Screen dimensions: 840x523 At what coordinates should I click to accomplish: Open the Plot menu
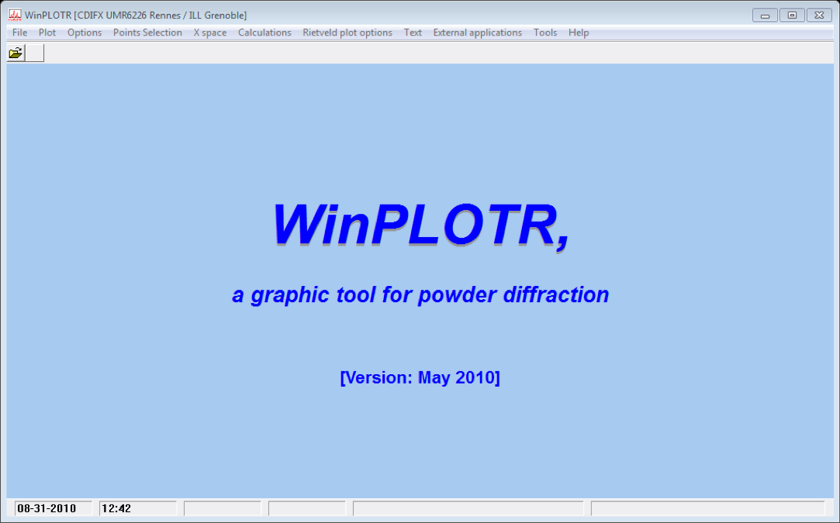click(47, 33)
